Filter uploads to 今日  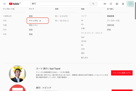[x=5, y=21]
